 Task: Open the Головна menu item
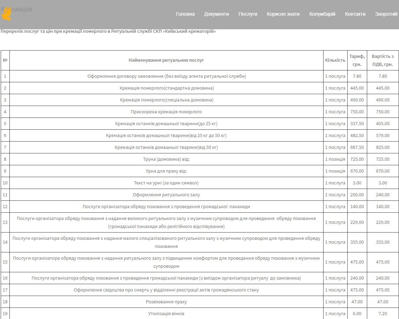(185, 14)
